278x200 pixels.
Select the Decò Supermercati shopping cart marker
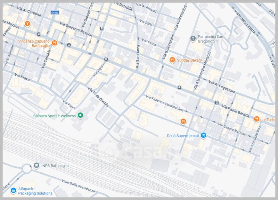click(204, 136)
